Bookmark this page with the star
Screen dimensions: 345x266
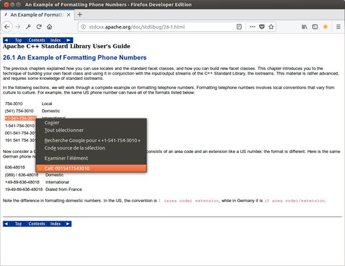point(271,27)
